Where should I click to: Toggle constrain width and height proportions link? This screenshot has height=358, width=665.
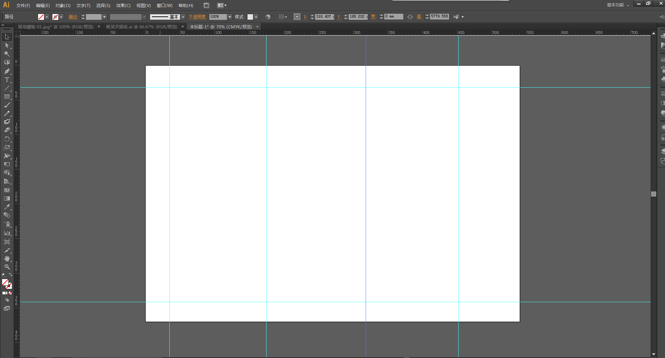pos(410,17)
